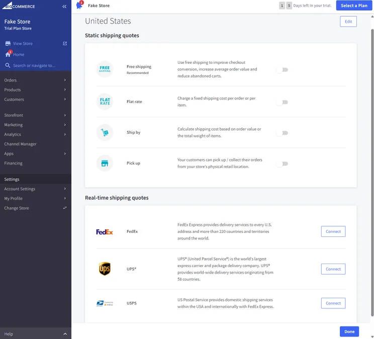The height and width of the screenshot is (339, 374).
Task: Click the Real-time shipping quotes heading
Action: (x=117, y=198)
